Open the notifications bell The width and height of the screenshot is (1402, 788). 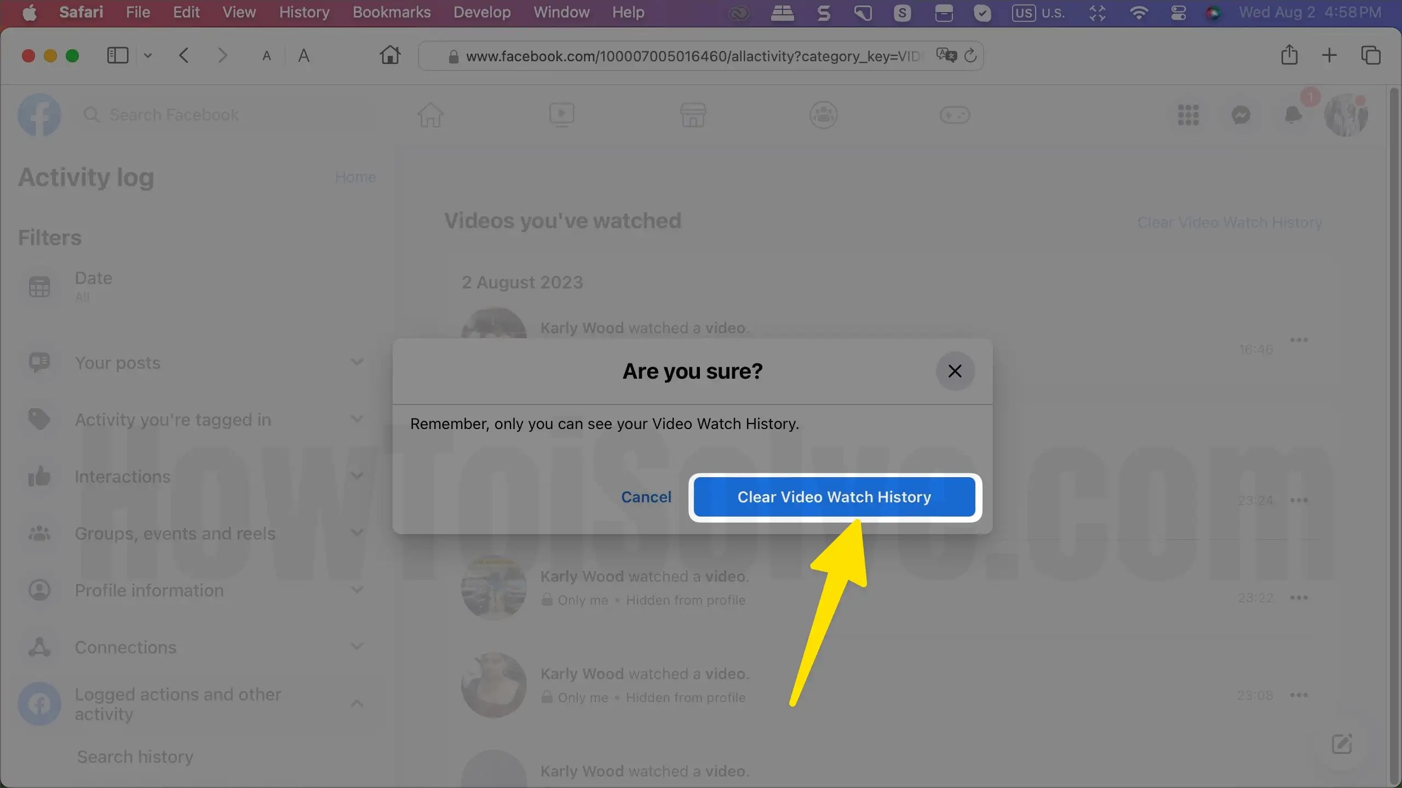pos(1294,115)
